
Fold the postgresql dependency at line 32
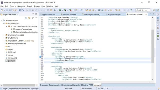click(x=43, y=55)
